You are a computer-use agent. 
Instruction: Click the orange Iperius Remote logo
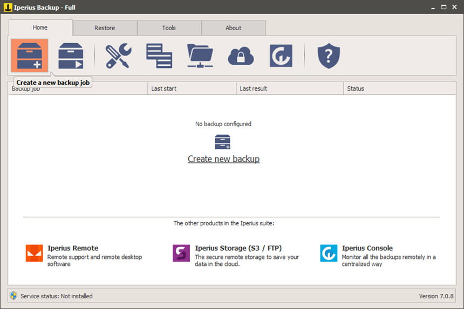pos(35,253)
